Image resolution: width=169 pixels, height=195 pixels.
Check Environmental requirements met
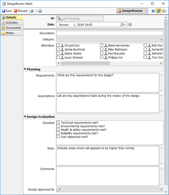click(58, 126)
